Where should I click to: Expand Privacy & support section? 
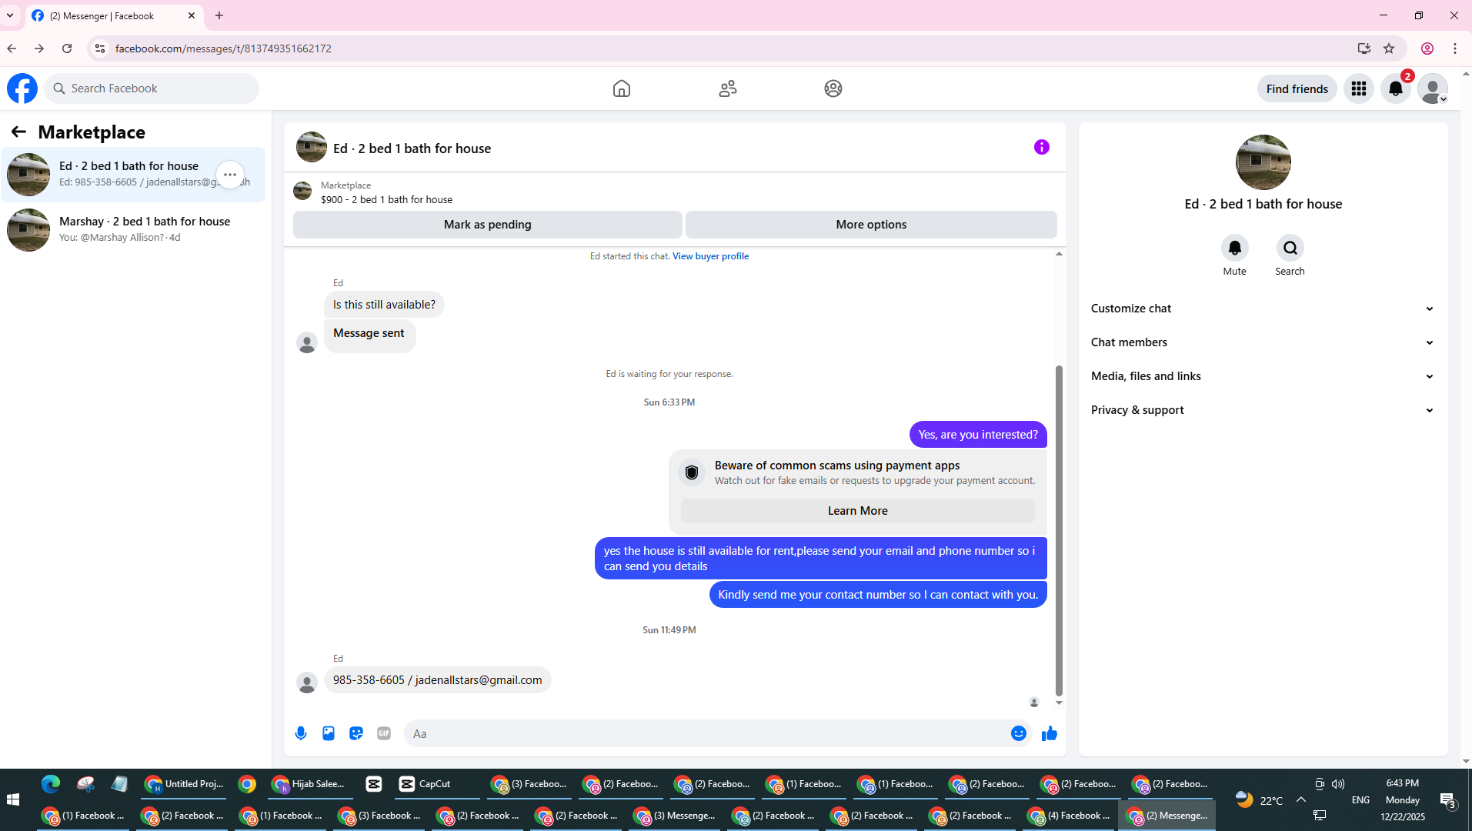click(x=1263, y=410)
